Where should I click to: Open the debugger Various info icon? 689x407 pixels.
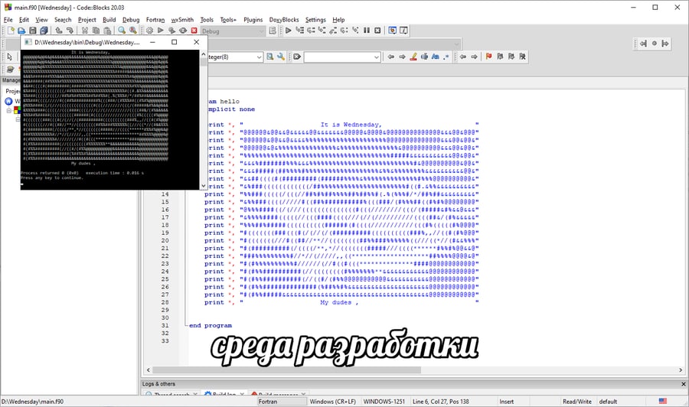[x=403, y=31]
